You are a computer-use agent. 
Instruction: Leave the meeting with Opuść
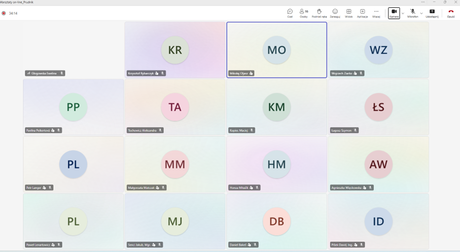pos(451,13)
